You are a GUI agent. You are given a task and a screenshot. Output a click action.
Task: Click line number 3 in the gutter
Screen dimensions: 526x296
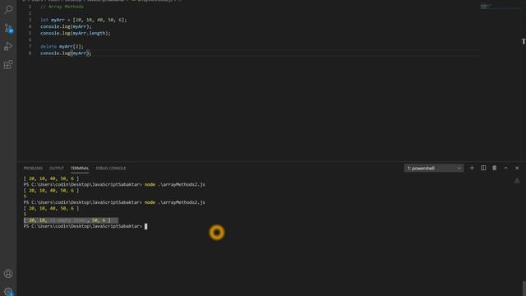[x=30, y=20]
